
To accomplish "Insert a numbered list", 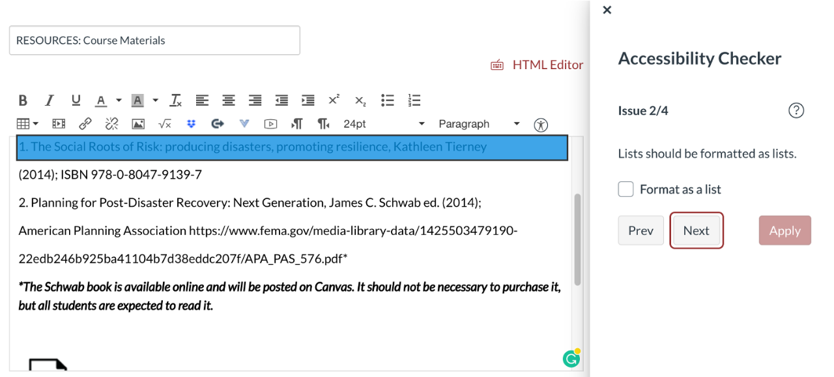I will [414, 100].
